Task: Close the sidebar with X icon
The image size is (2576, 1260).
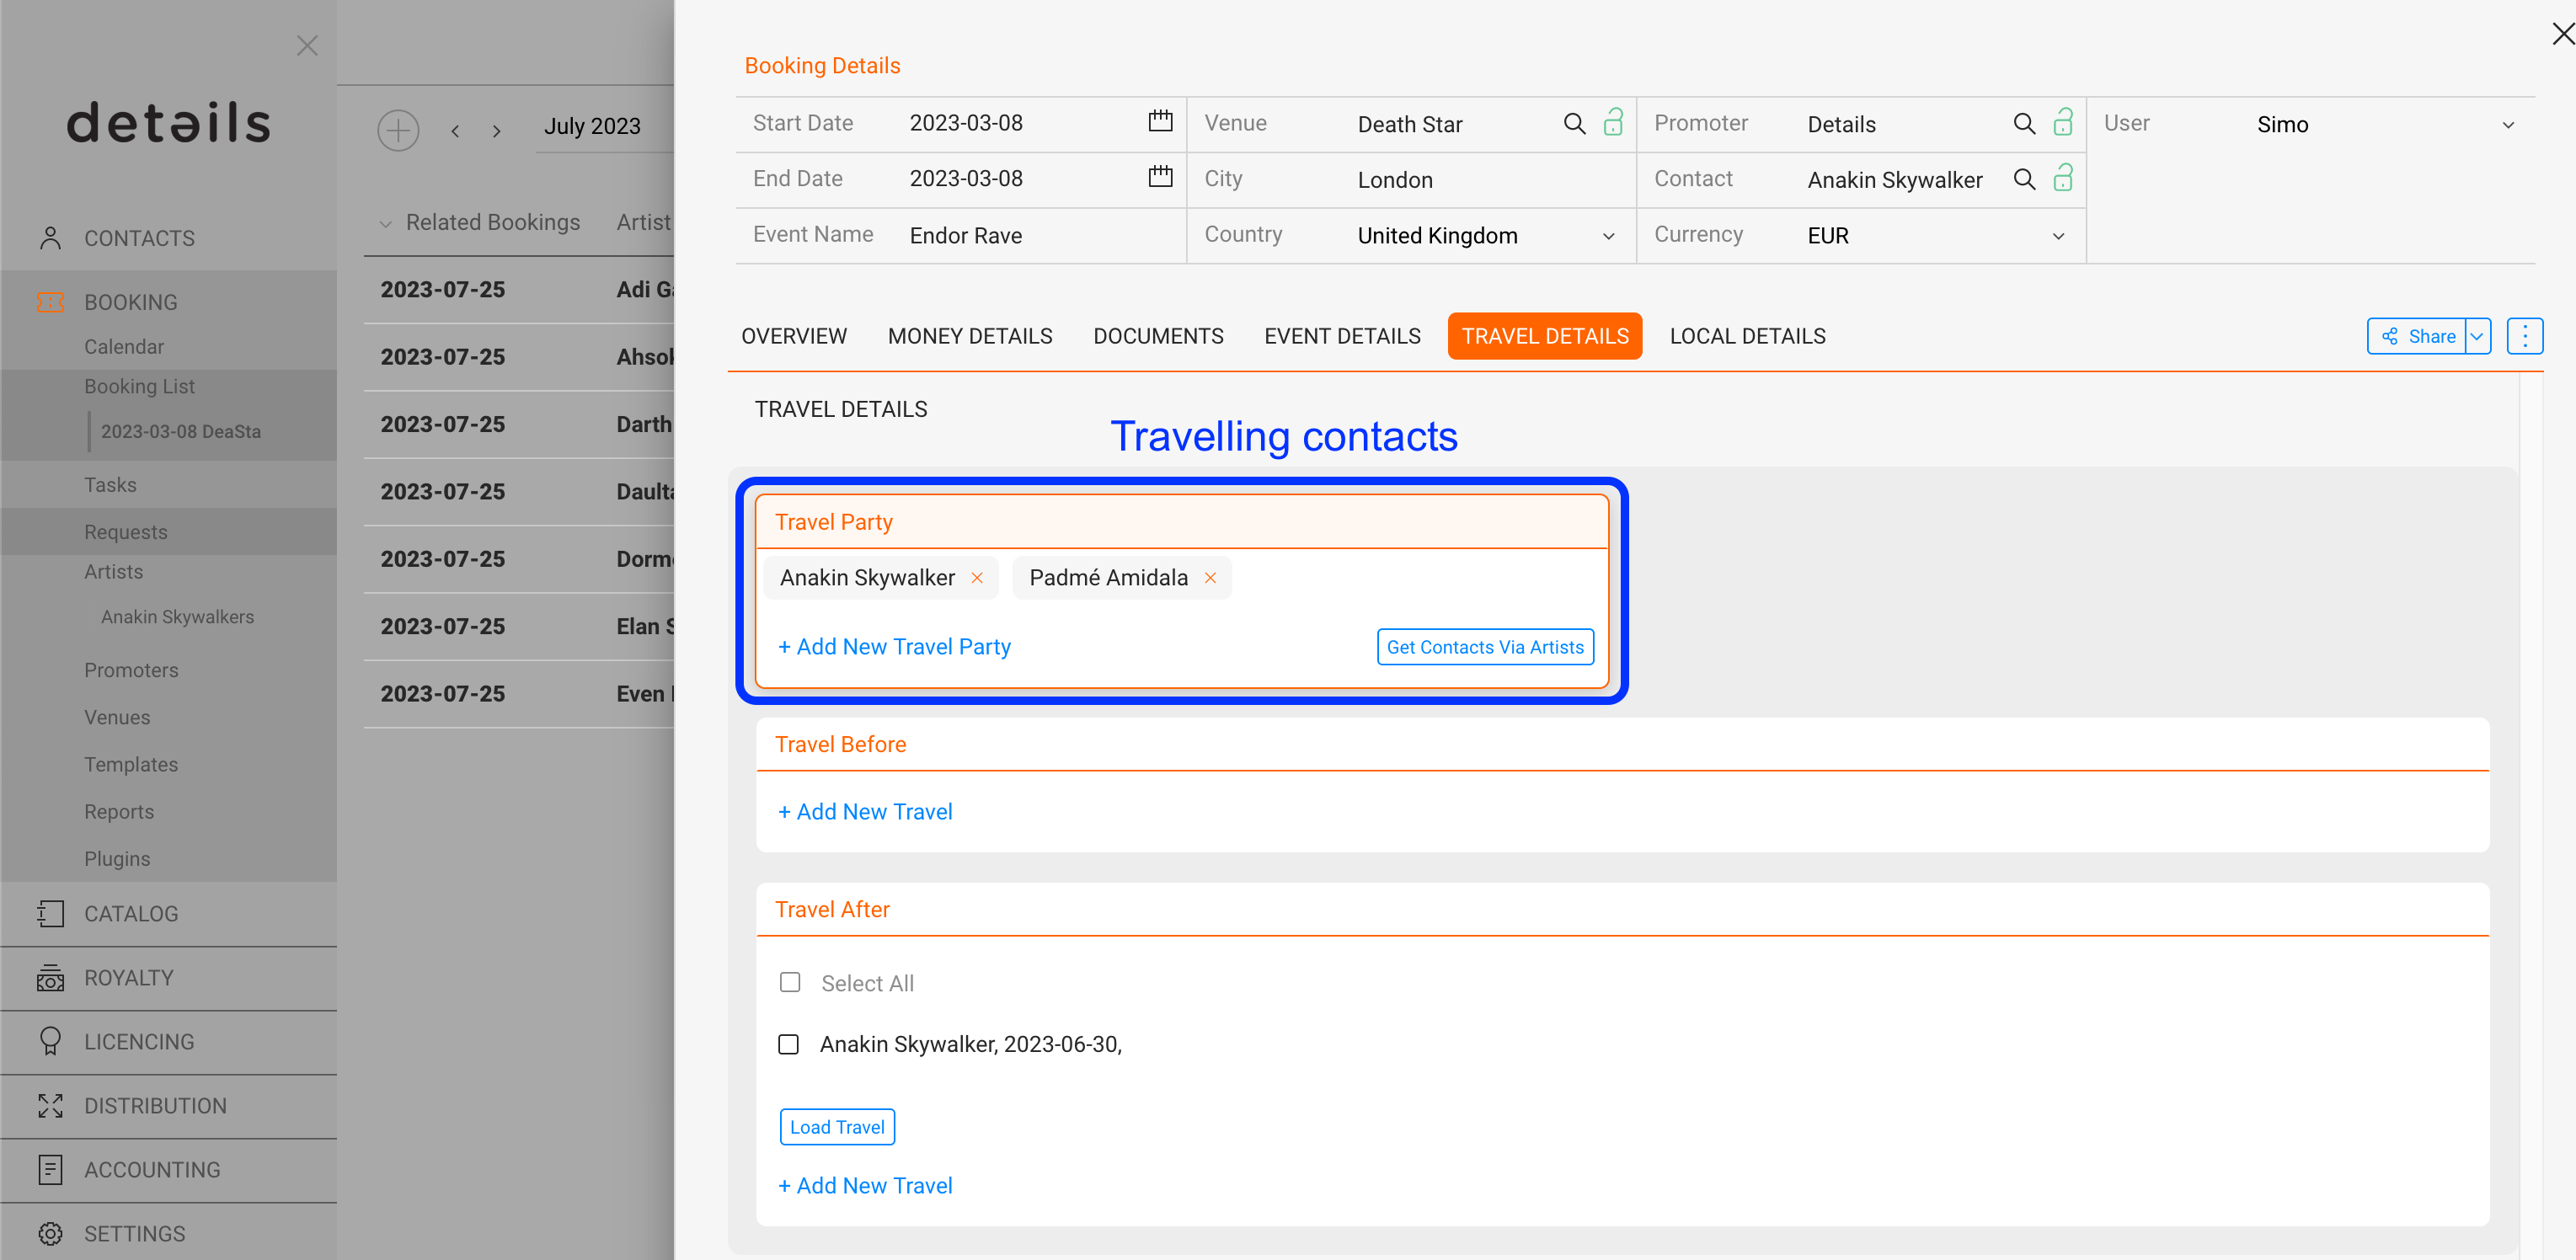Action: point(307,46)
